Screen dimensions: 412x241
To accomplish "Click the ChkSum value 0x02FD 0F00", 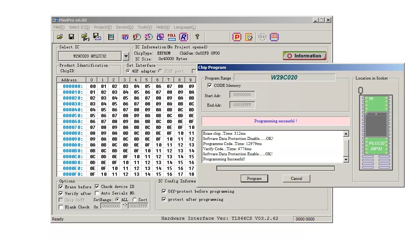I will [x=207, y=53].
